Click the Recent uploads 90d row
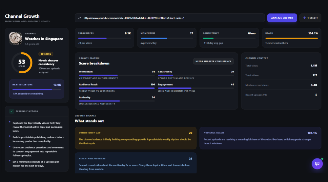This screenshot has height=182, width=328. [281, 95]
